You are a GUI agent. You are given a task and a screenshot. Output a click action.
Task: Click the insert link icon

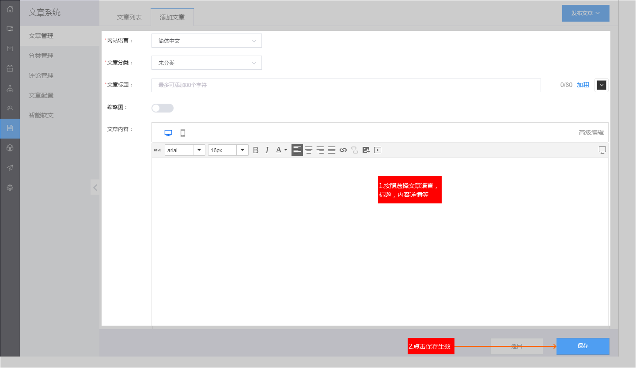[343, 150]
